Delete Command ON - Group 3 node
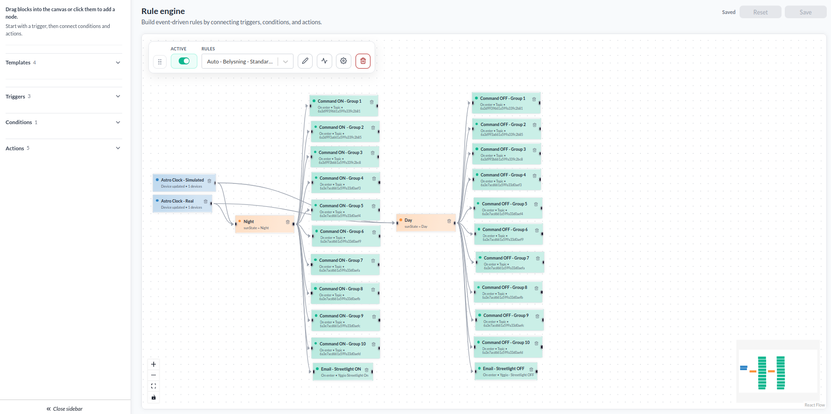Viewport: 831px width, 414px height. coord(372,153)
